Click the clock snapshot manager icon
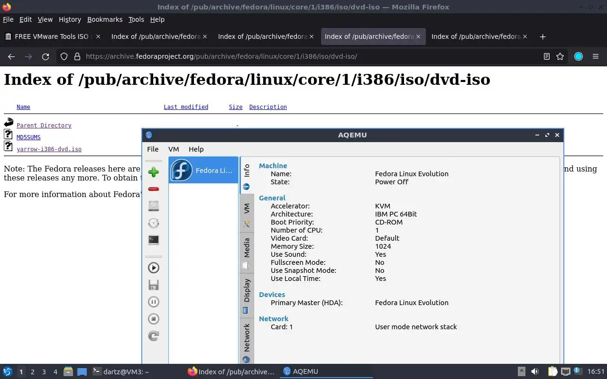The image size is (607, 379). pyautogui.click(x=153, y=223)
